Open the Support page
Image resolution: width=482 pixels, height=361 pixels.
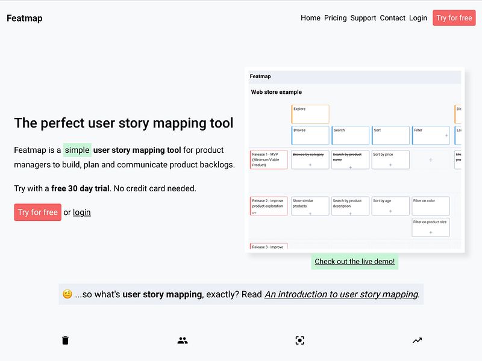pyautogui.click(x=363, y=18)
